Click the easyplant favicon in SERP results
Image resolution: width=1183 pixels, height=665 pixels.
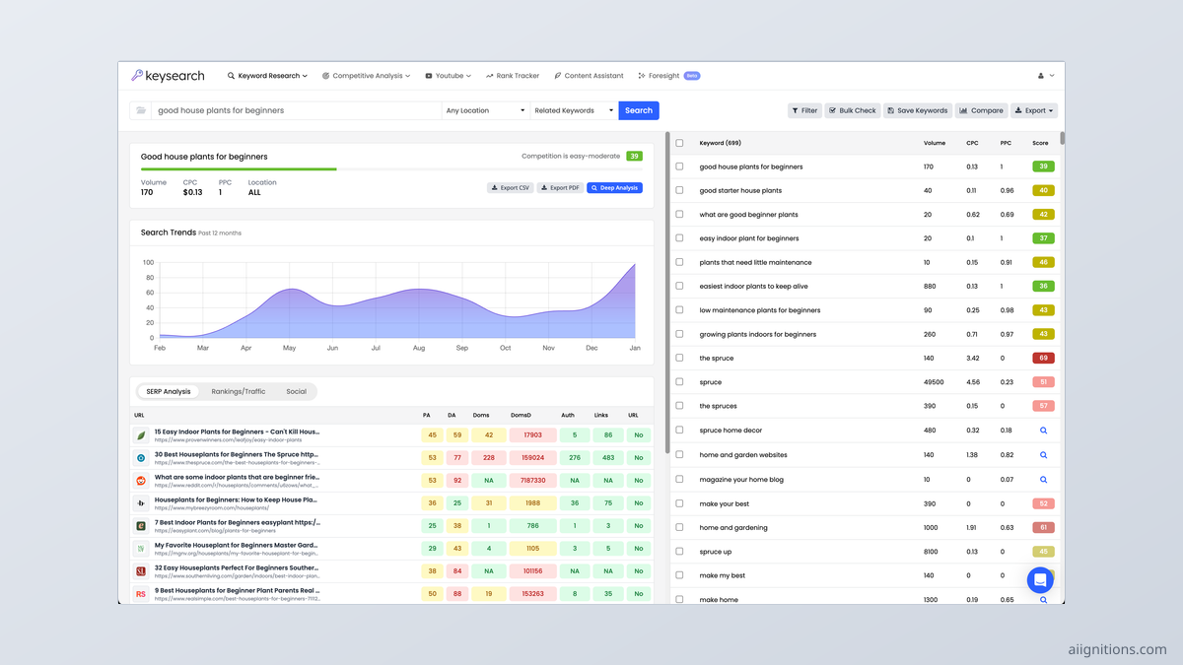(x=141, y=526)
